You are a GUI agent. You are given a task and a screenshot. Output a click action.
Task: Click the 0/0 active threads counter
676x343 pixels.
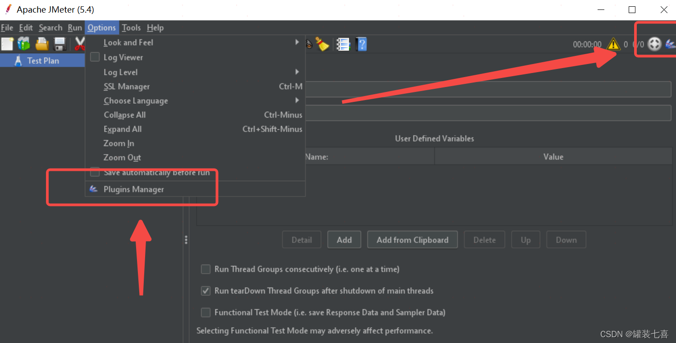638,45
